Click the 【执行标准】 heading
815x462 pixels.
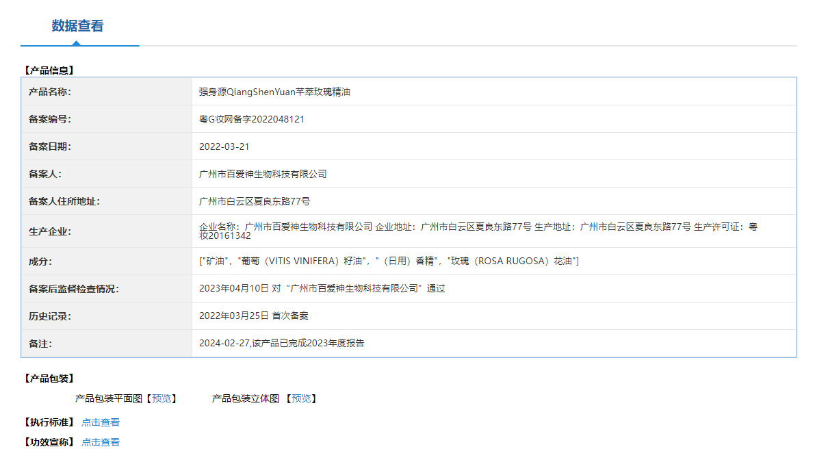(x=49, y=422)
